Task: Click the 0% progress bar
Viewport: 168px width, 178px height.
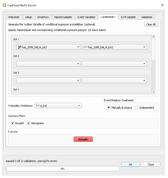Action: click(x=63, y=169)
